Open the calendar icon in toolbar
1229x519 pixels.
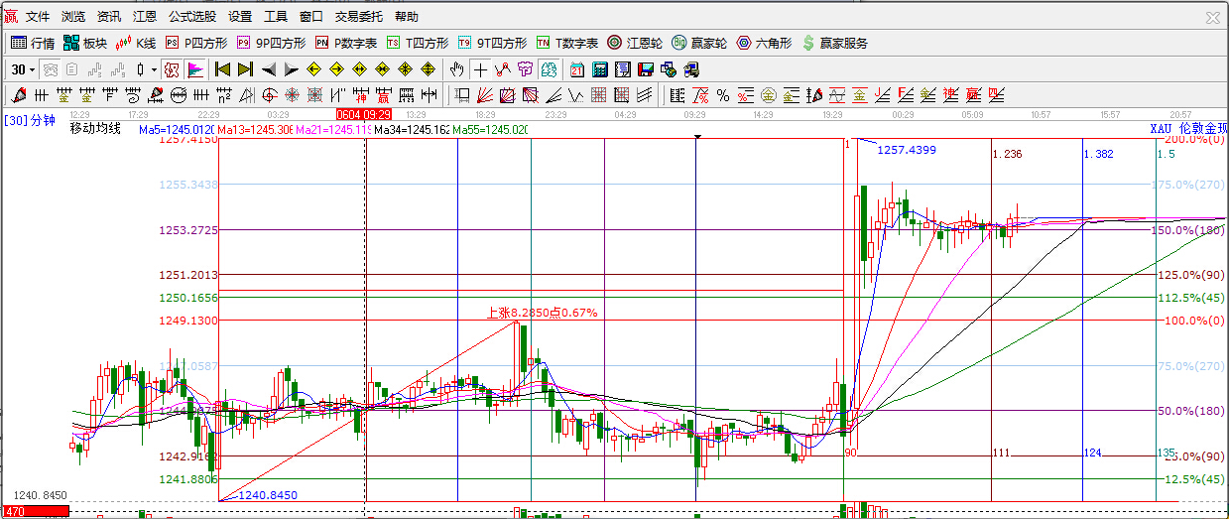pyautogui.click(x=577, y=69)
